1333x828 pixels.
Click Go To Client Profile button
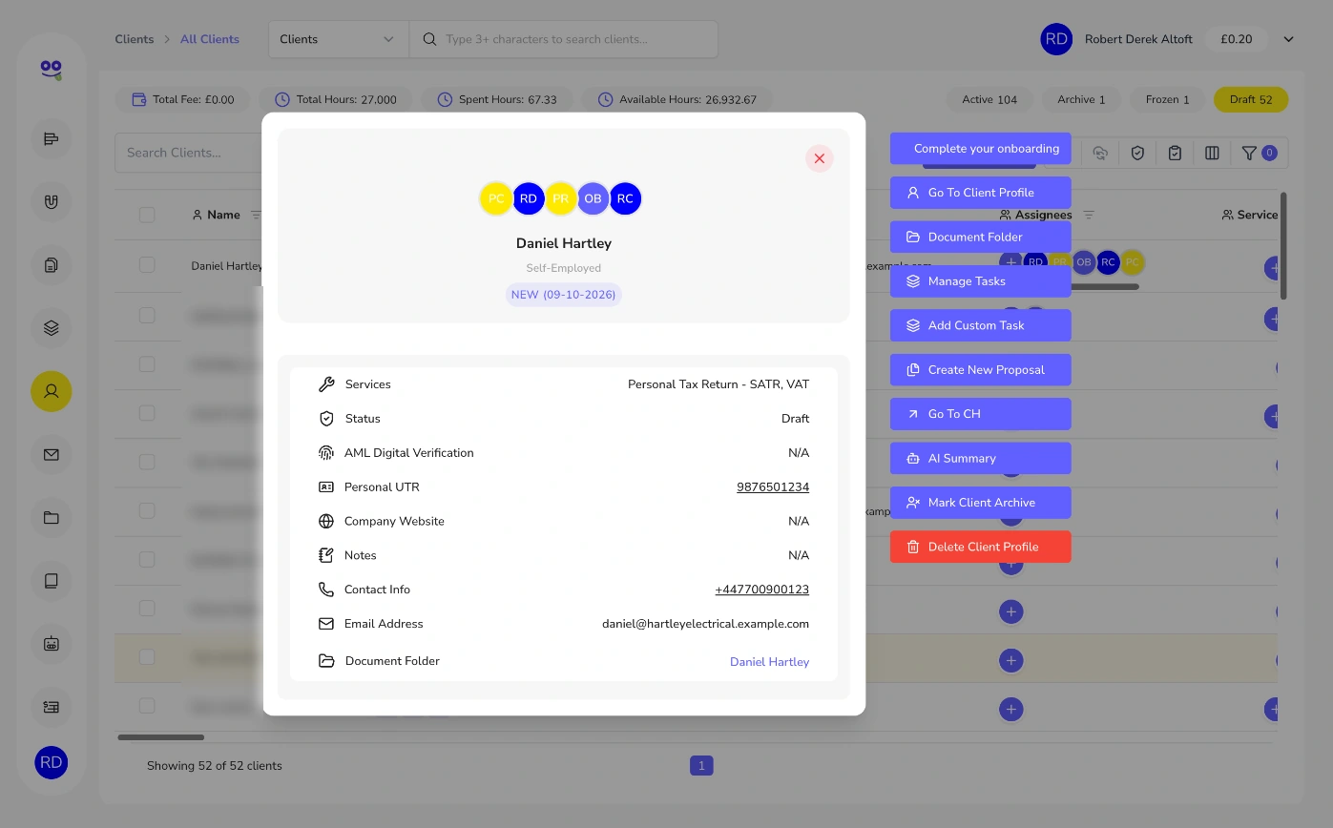click(x=980, y=193)
